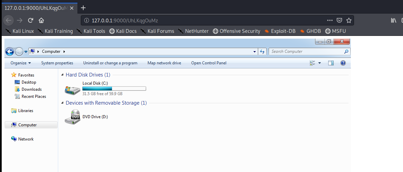Collapse the Hard Disk Drives group
This screenshot has height=172, width=403.
(x=62, y=75)
